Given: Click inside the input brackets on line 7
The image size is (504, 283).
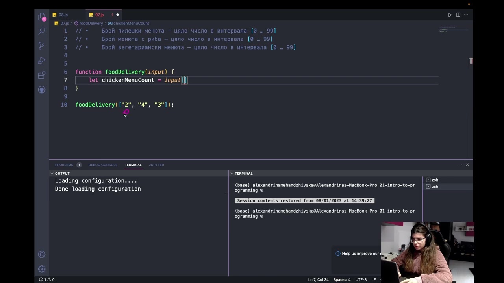Looking at the screenshot, I should point(184,80).
